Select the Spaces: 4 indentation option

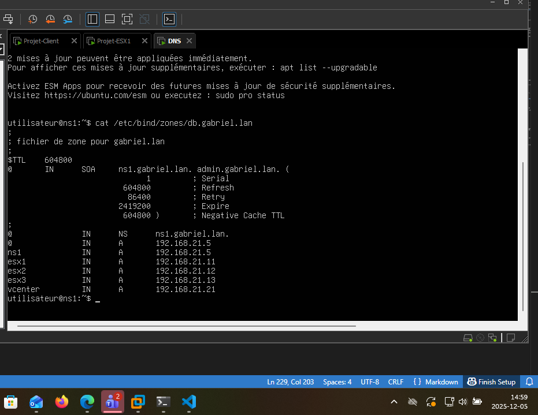pyautogui.click(x=337, y=382)
